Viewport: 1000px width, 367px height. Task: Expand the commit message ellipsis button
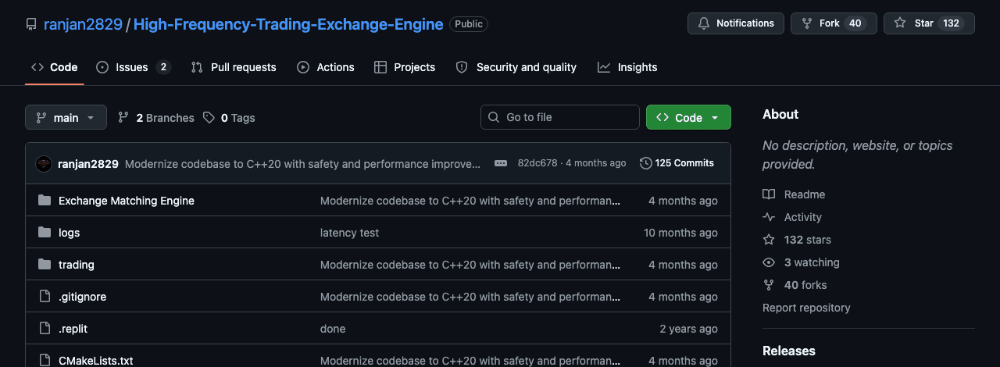(501, 163)
